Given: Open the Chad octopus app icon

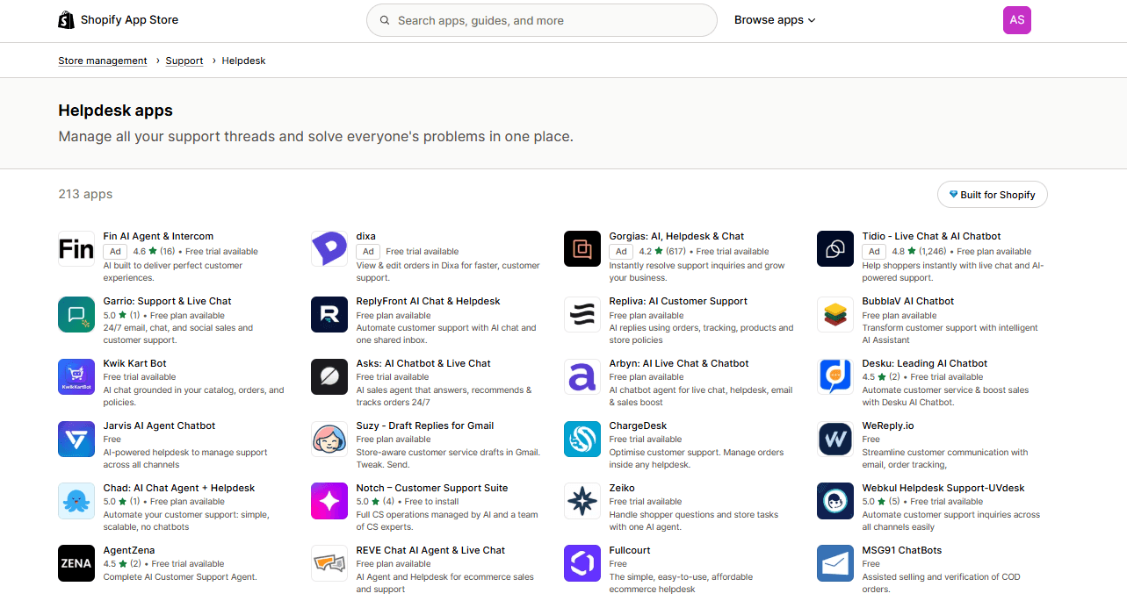Looking at the screenshot, I should click(x=76, y=501).
